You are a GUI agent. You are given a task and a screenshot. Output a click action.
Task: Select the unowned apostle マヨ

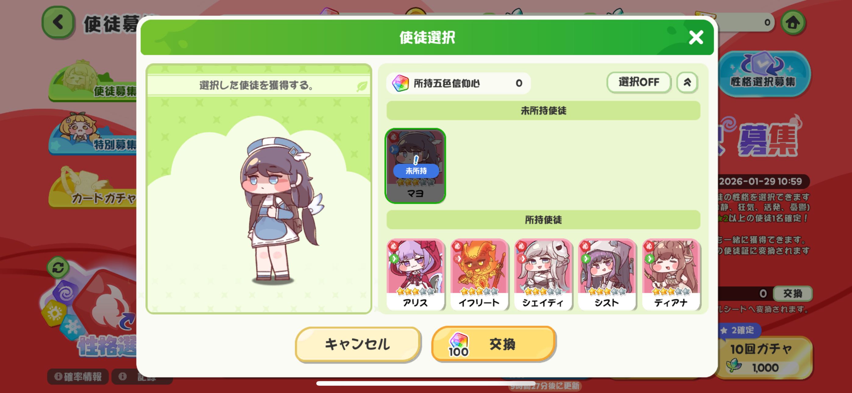415,166
